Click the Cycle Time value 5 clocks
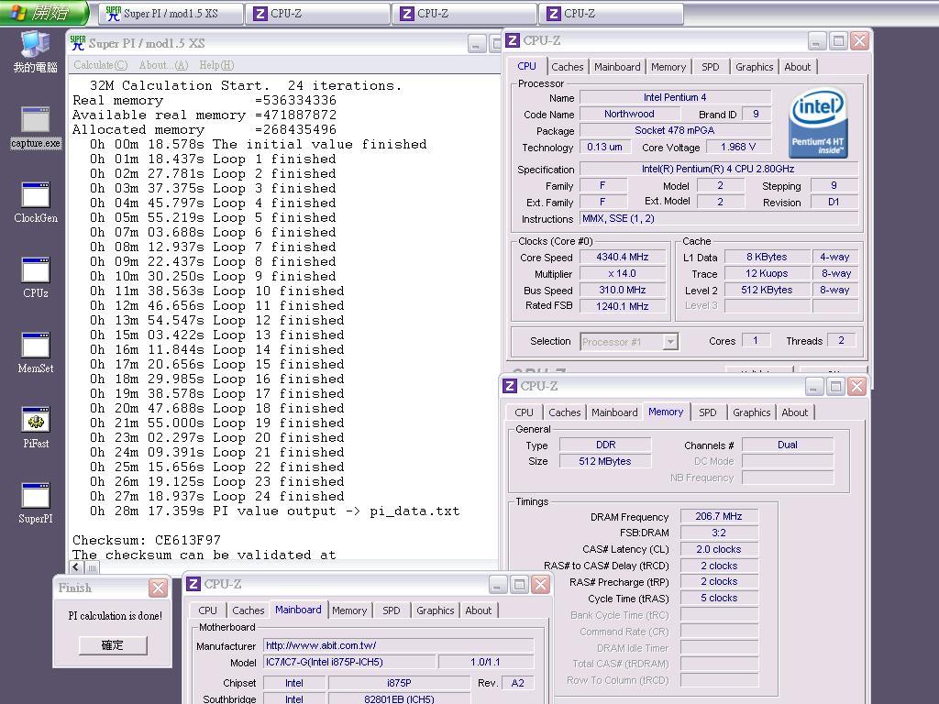The height and width of the screenshot is (704, 939). click(x=719, y=598)
